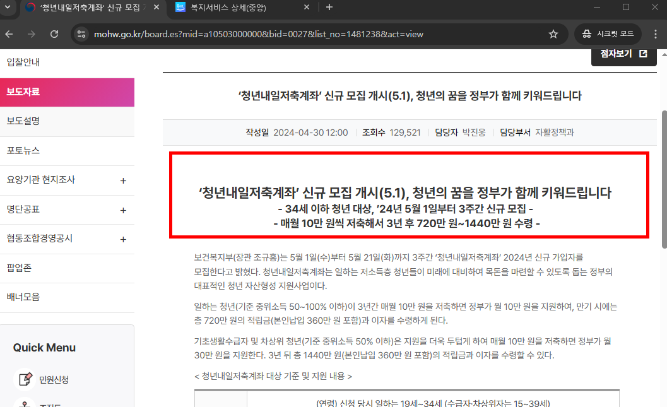Open Chrome three-dot menu
Viewport: 667px width, 407px height.
point(656,34)
